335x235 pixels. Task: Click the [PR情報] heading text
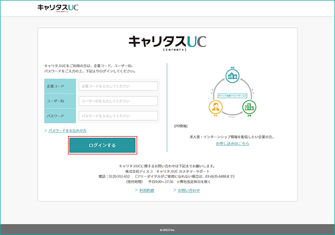[181, 126]
